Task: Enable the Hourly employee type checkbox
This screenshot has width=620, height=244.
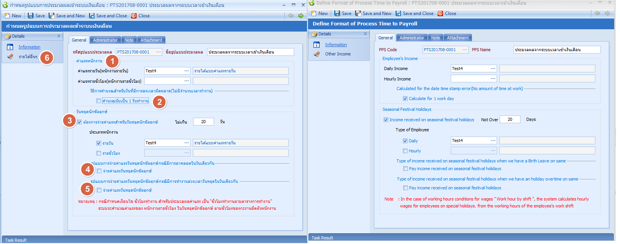Action: click(x=405, y=151)
